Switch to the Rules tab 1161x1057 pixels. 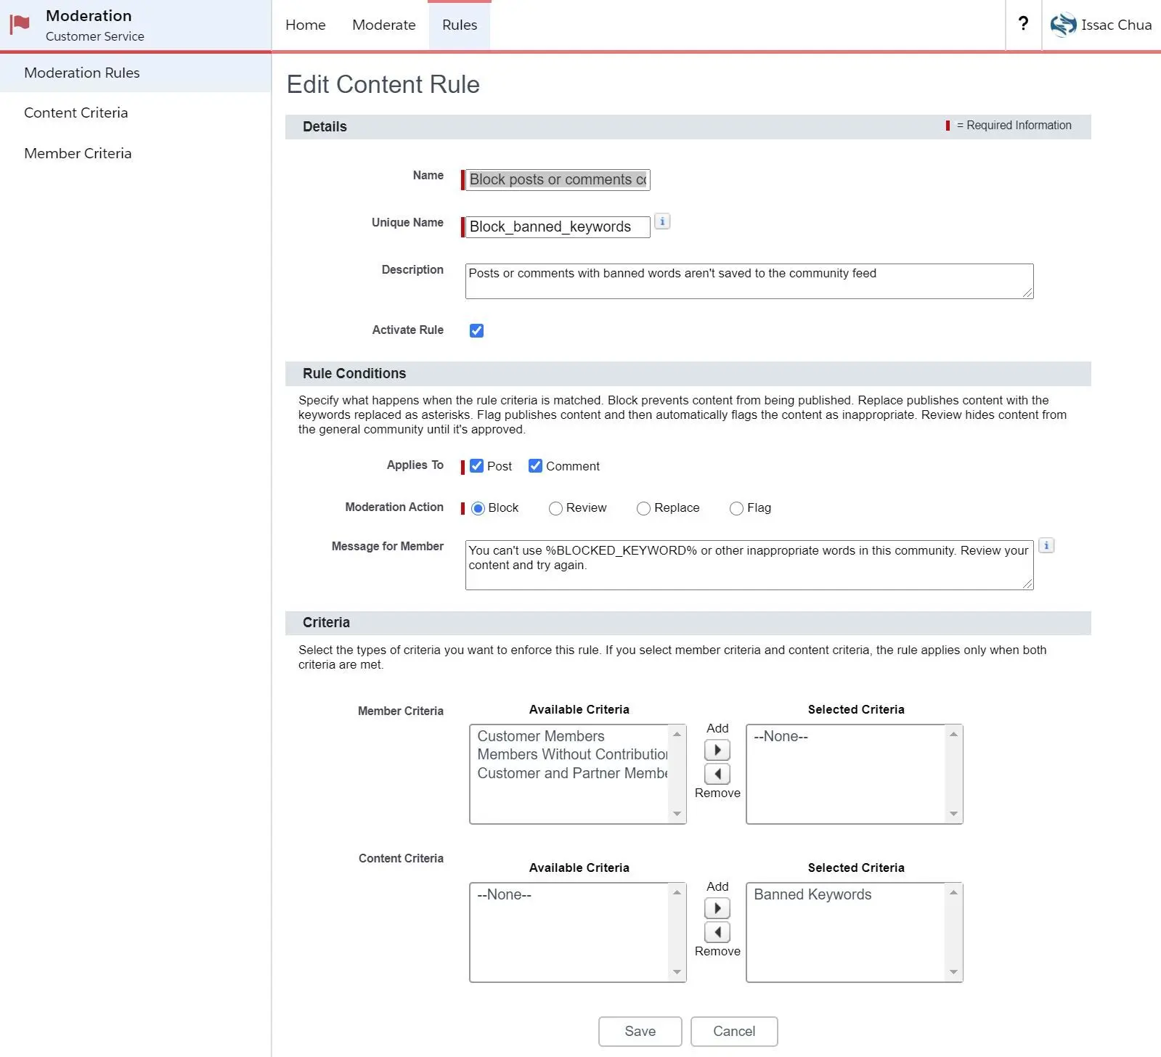(460, 25)
